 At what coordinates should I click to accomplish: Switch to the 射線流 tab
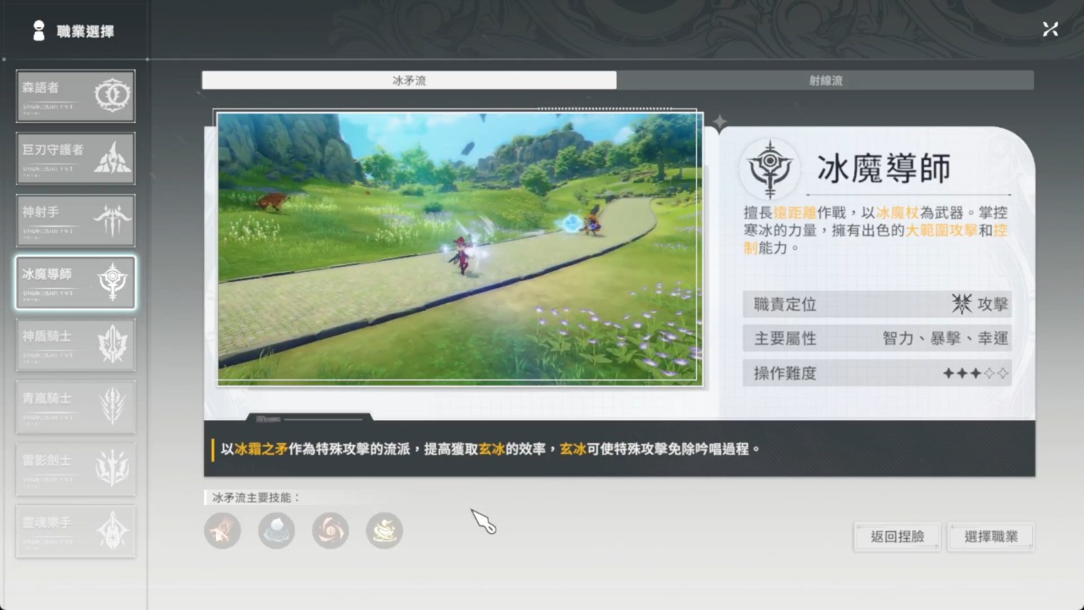pyautogui.click(x=825, y=80)
